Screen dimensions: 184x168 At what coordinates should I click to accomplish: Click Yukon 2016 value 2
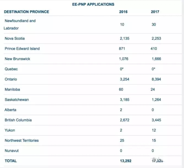click(121, 130)
